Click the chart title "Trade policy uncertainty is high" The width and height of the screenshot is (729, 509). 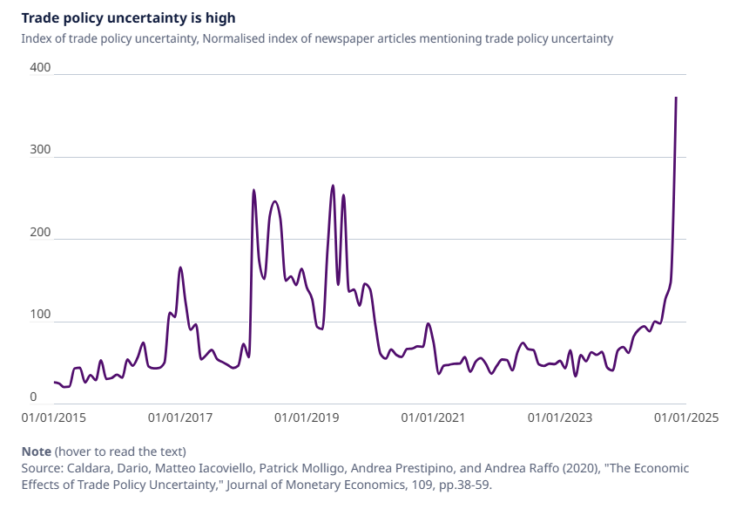click(x=128, y=17)
